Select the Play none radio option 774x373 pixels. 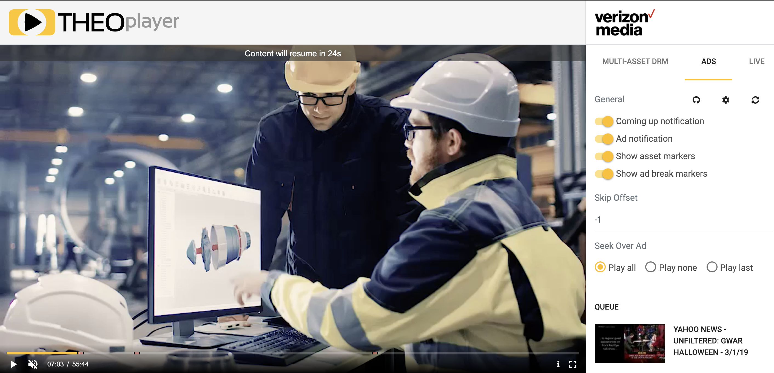pyautogui.click(x=650, y=267)
